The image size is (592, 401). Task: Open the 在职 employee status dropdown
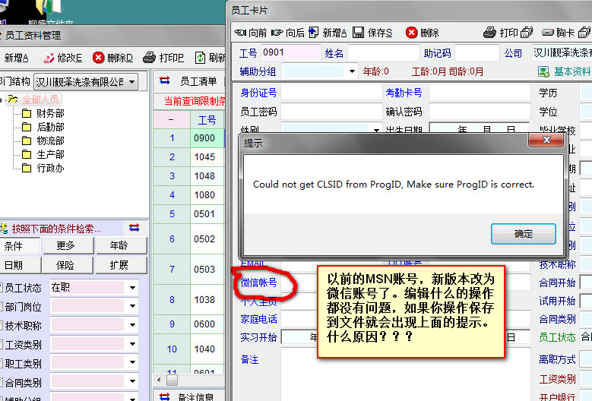(132, 288)
